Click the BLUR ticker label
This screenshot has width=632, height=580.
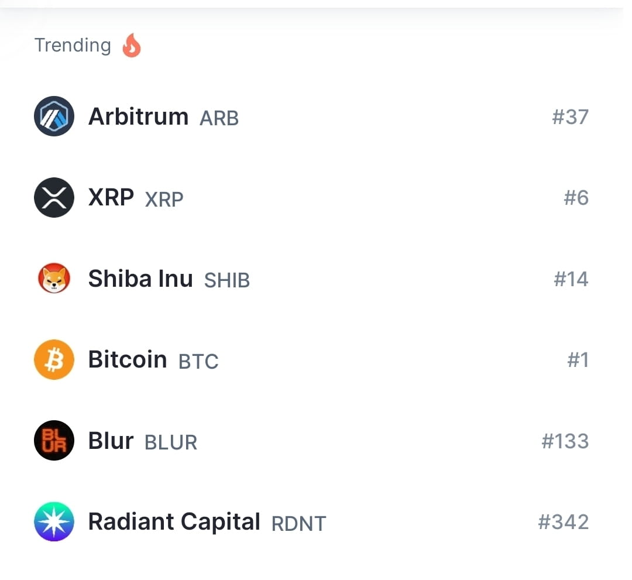(170, 442)
